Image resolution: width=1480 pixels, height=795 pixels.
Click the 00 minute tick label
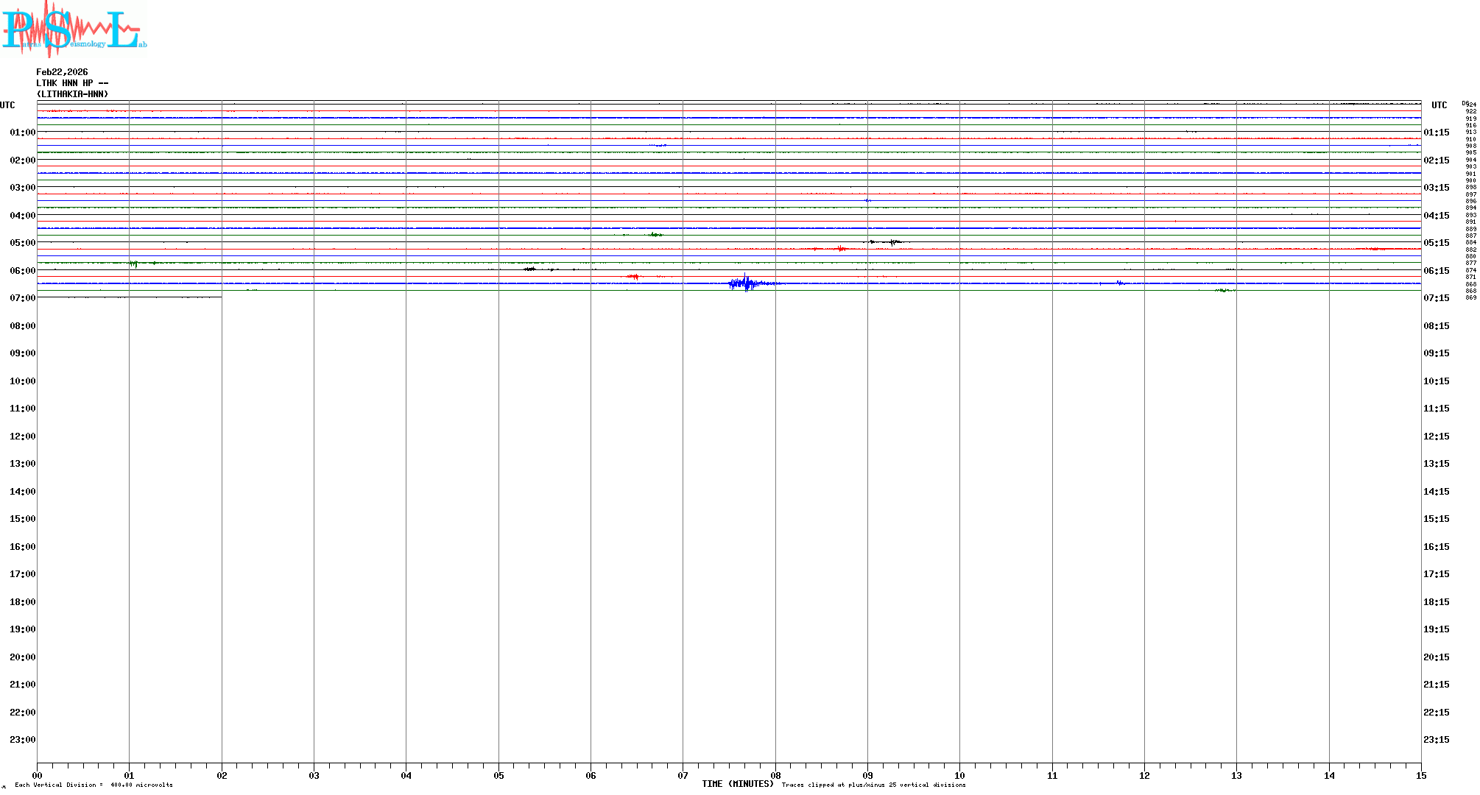click(x=38, y=775)
